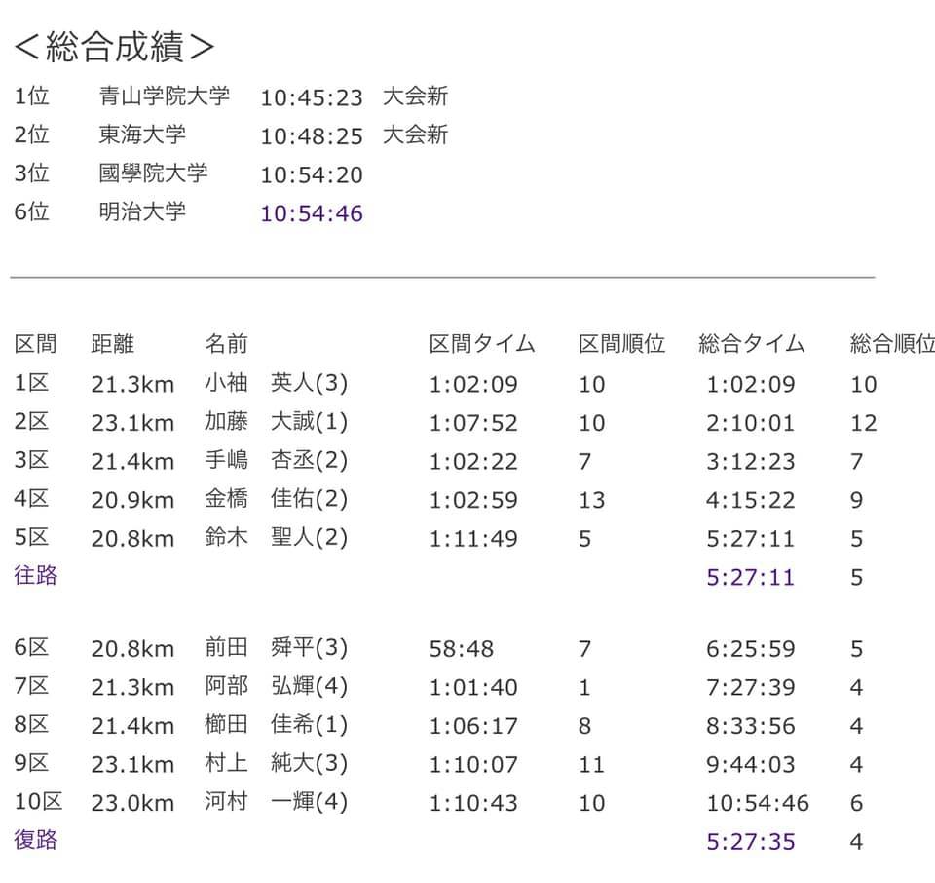
Task: Click overall rank 12 in the 2区 row
Action: tap(864, 424)
